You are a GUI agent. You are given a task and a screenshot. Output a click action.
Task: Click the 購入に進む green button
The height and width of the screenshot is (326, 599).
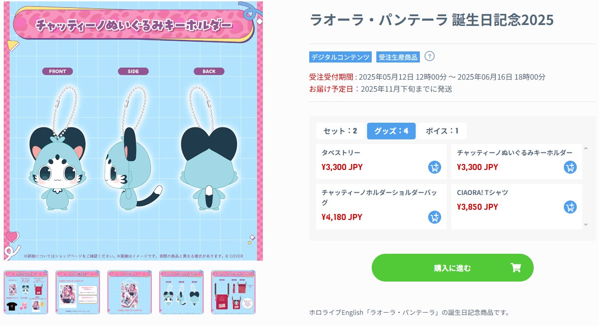(x=452, y=268)
